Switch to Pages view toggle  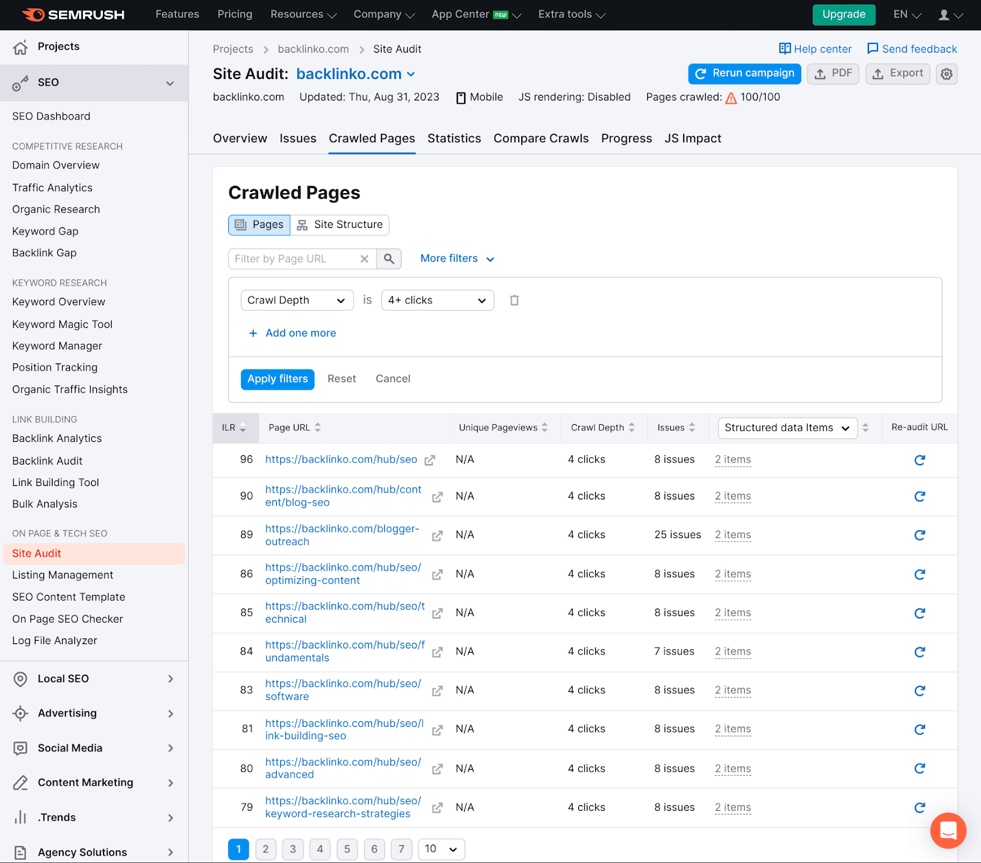pos(259,225)
